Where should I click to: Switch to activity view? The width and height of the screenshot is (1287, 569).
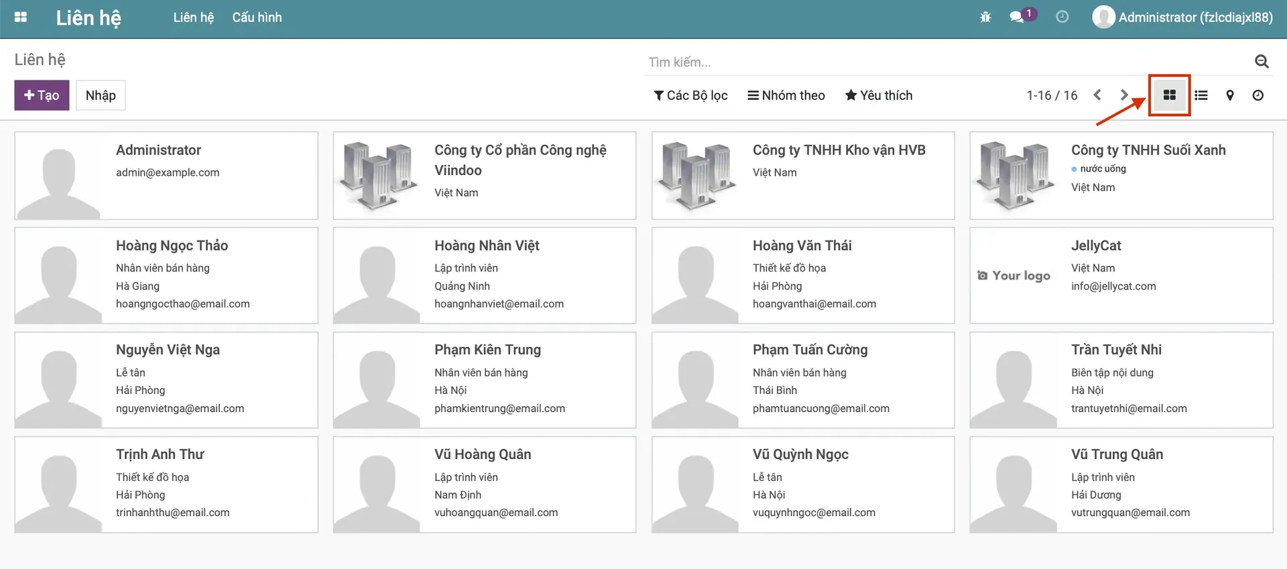click(x=1258, y=95)
